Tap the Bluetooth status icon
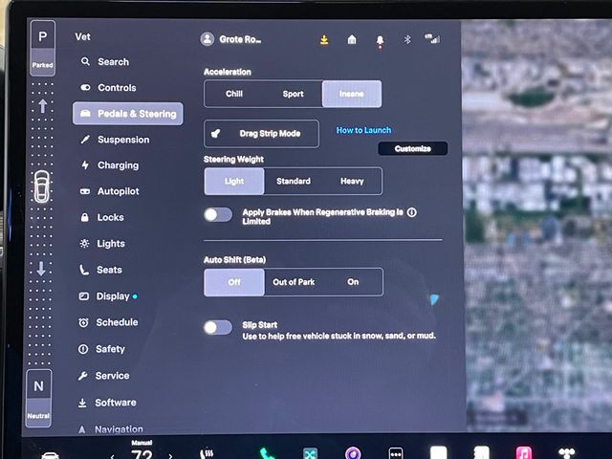 tap(406, 39)
